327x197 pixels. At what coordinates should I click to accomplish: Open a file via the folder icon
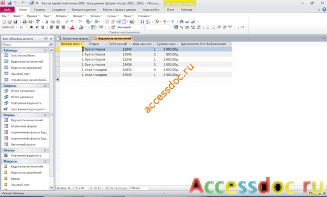9,21
